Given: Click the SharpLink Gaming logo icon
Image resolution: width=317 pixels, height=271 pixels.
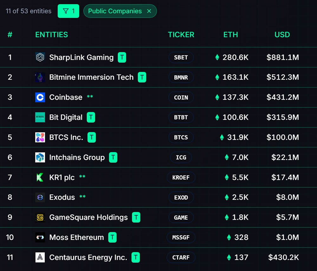Looking at the screenshot, I should pos(40,57).
